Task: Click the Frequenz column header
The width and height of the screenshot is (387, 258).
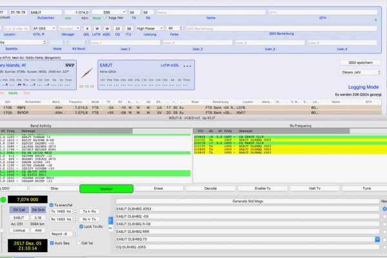Action: click(75, 102)
